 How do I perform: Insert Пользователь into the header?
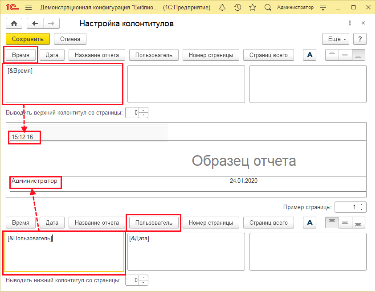pyautogui.click(x=154, y=55)
